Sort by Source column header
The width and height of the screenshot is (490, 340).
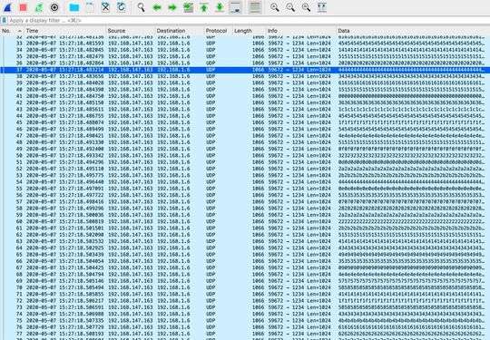pos(131,31)
